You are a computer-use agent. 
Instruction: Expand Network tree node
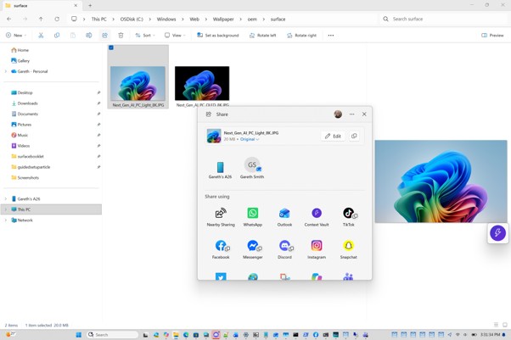point(6,220)
